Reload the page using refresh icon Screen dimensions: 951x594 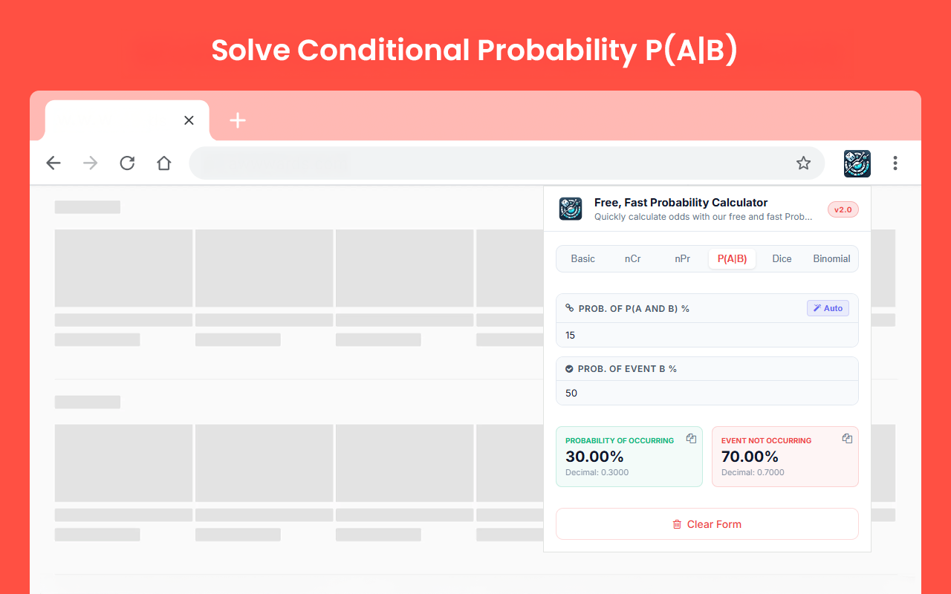click(127, 163)
